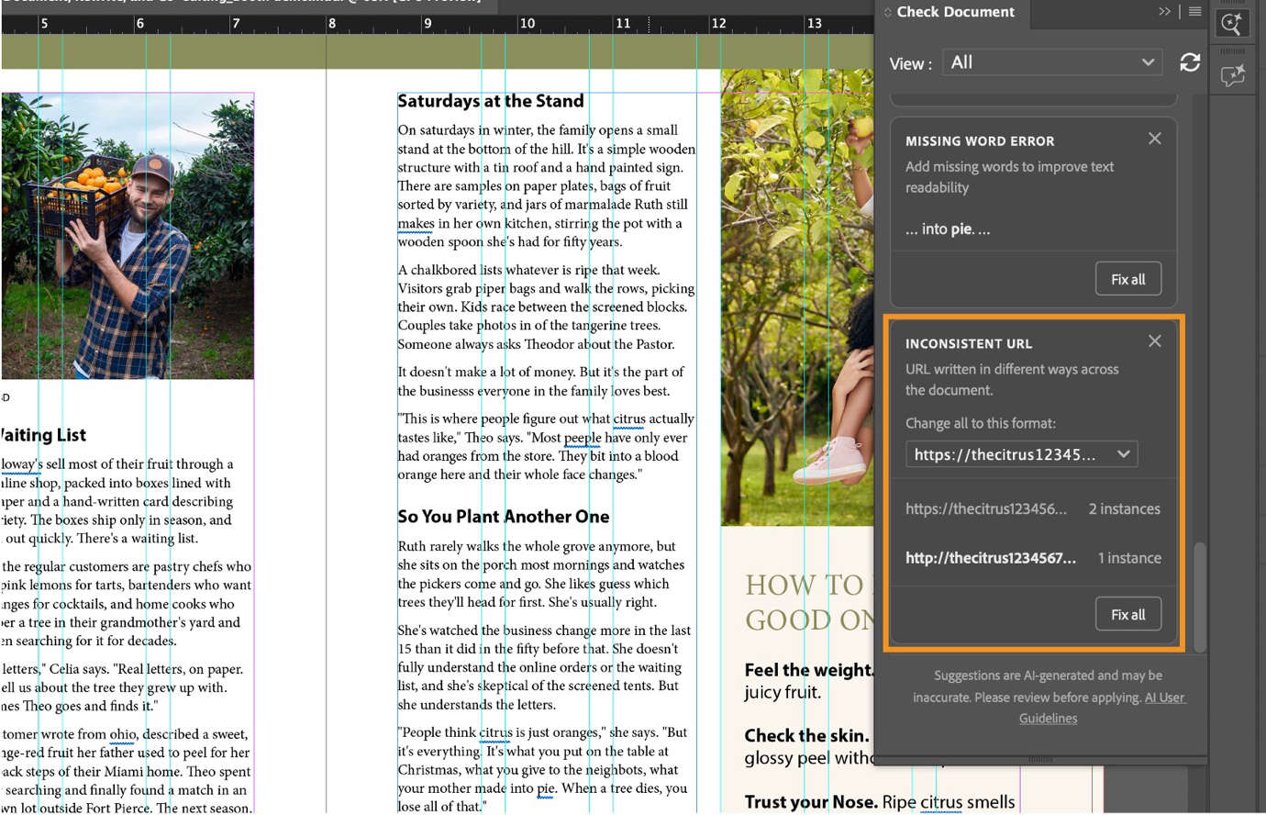
Task: Click the 'INCONSISTENT URL' card title
Action: 969,344
